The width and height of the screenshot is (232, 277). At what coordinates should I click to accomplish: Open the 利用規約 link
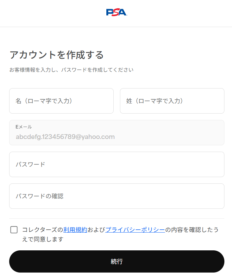[x=75, y=230]
